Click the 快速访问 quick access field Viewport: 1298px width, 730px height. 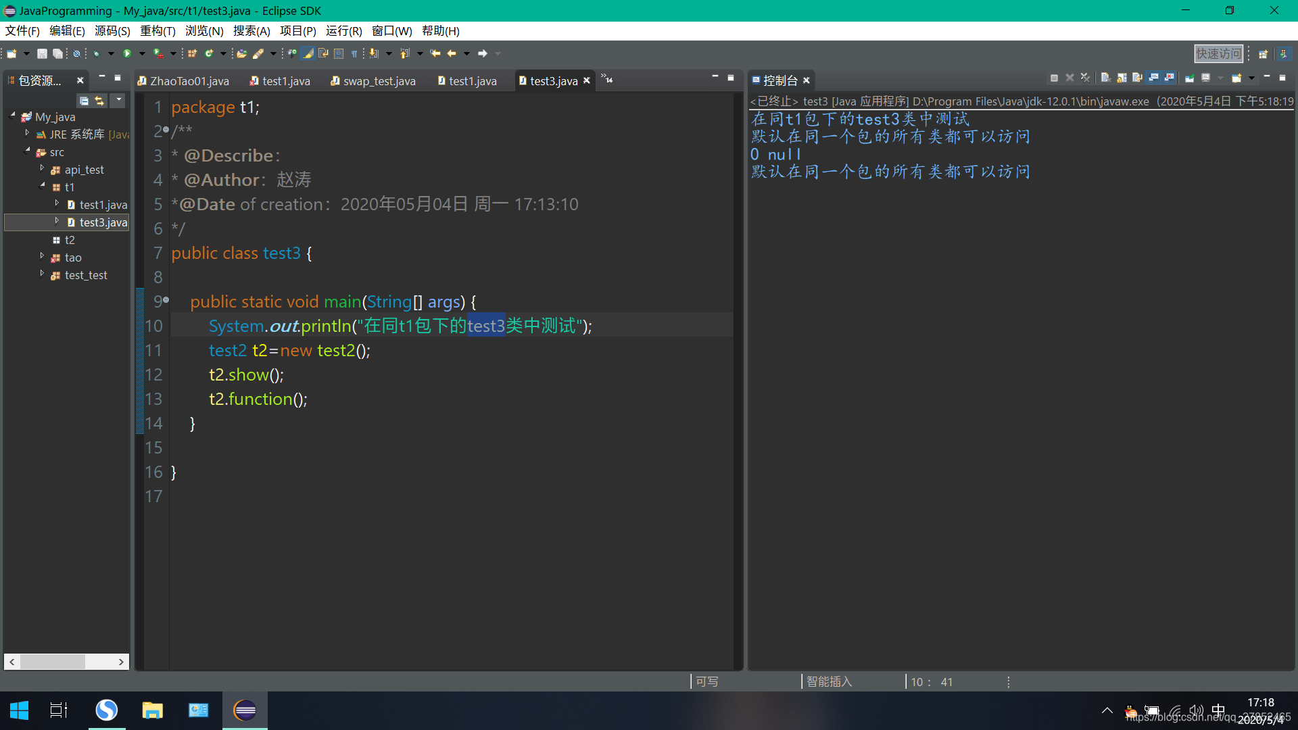click(x=1218, y=53)
